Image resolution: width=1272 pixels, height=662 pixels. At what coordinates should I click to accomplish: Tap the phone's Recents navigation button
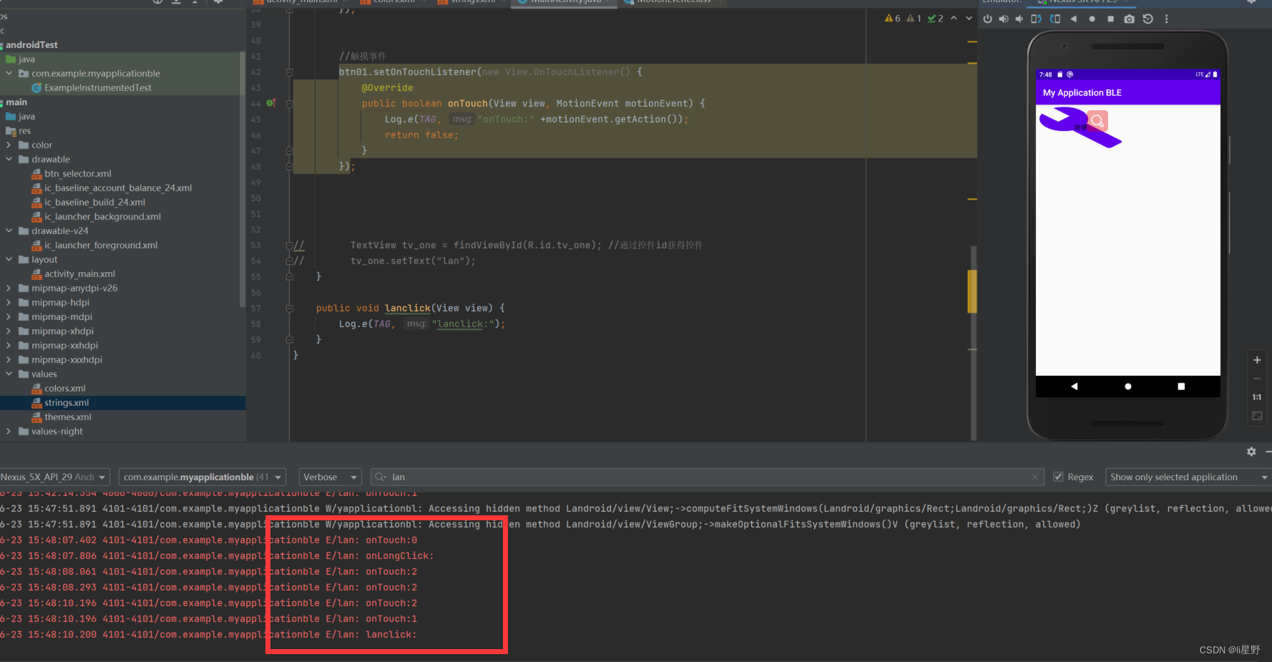click(1181, 386)
